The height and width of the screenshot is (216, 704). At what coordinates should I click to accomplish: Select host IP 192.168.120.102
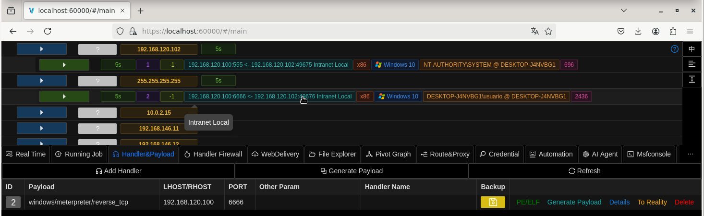click(159, 49)
